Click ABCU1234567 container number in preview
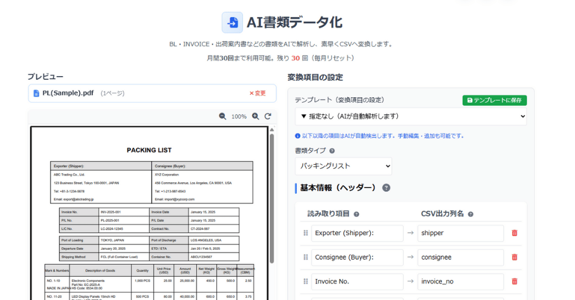 point(201,257)
